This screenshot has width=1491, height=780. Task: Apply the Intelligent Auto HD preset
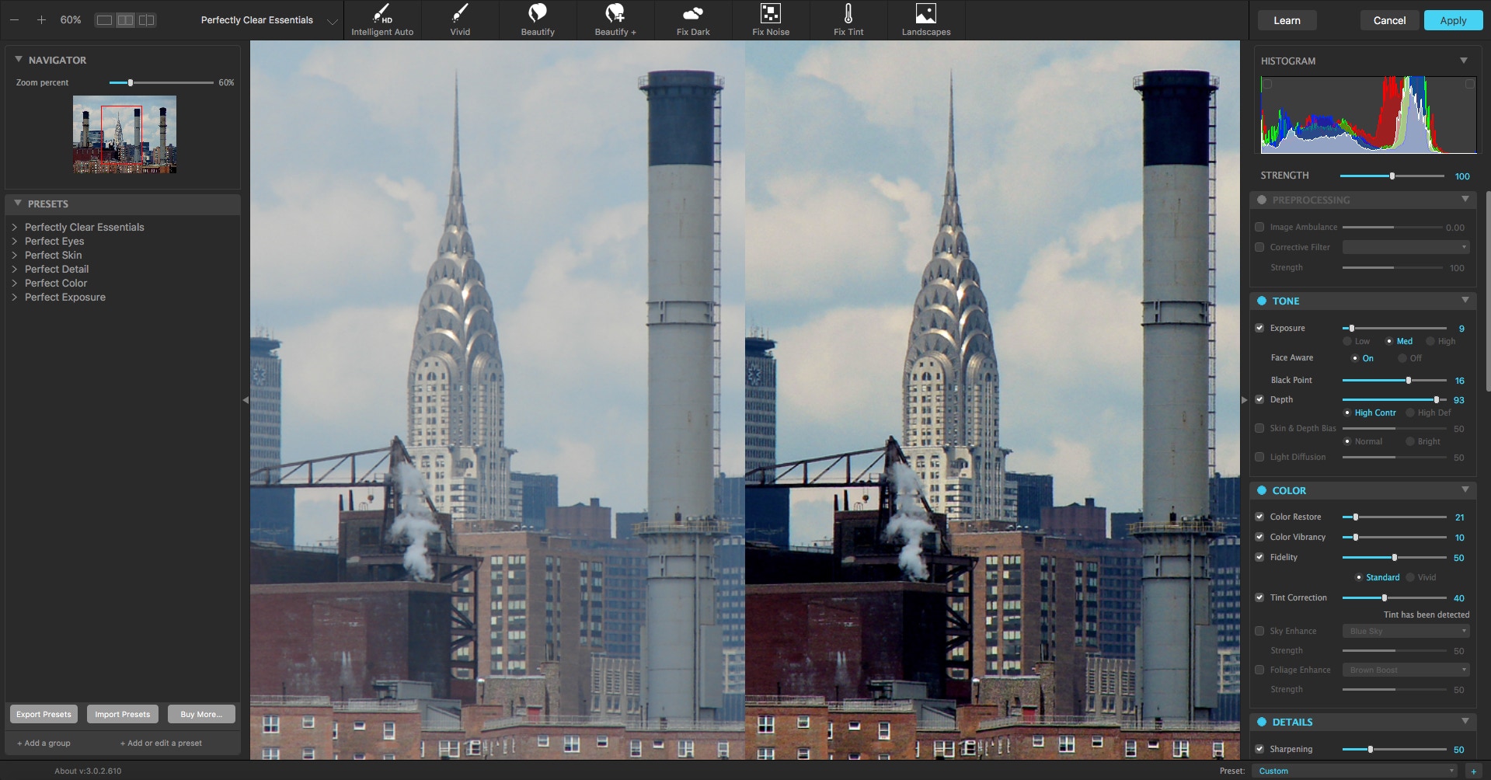tap(382, 19)
